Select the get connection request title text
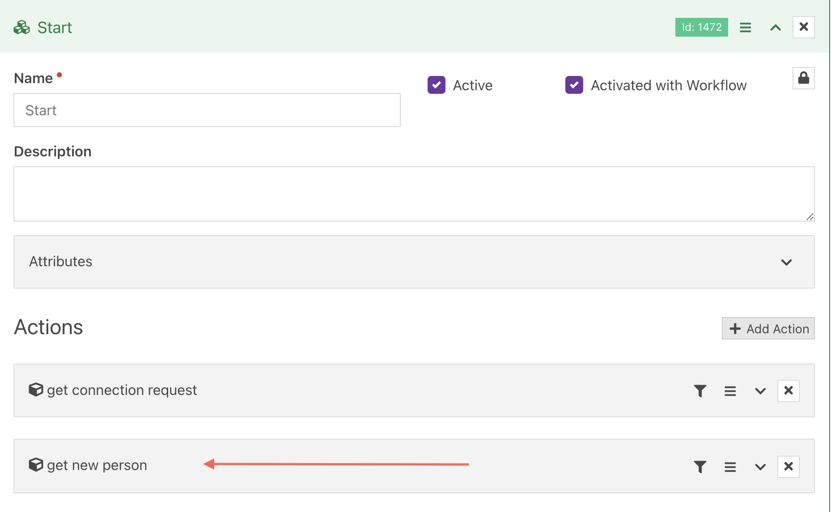The width and height of the screenshot is (831, 512). point(122,390)
